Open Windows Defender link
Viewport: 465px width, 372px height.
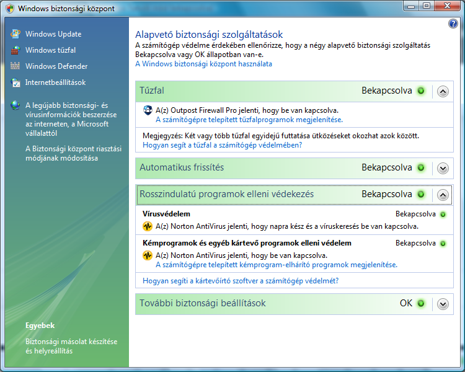pos(56,66)
